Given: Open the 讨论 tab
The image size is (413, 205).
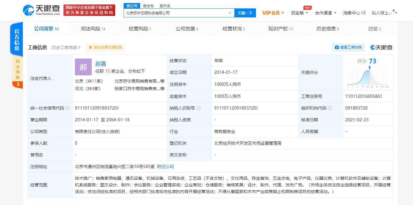Looking at the screenshot, I should (374, 29).
